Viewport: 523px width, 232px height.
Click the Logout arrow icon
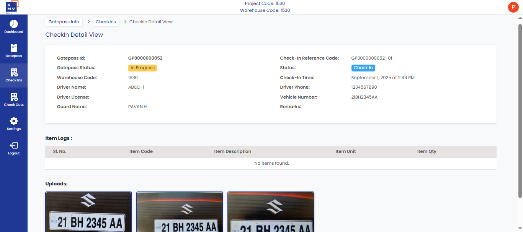[x=14, y=146]
